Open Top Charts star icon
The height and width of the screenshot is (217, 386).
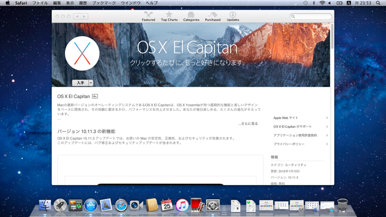pyautogui.click(x=169, y=15)
